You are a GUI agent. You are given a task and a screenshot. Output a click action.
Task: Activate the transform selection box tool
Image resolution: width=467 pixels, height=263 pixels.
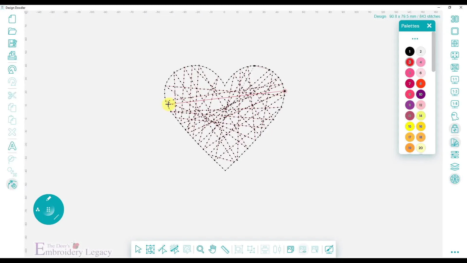(150, 249)
